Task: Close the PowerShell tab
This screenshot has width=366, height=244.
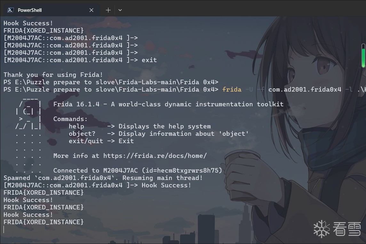Action: coord(91,10)
